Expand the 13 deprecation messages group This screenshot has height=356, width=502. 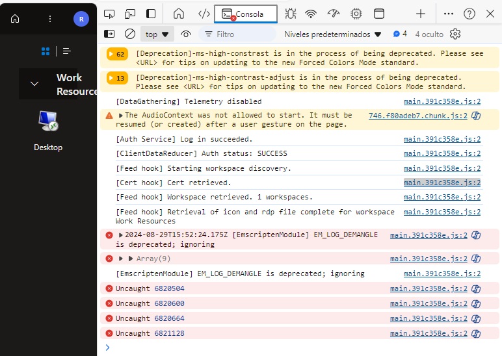117,78
